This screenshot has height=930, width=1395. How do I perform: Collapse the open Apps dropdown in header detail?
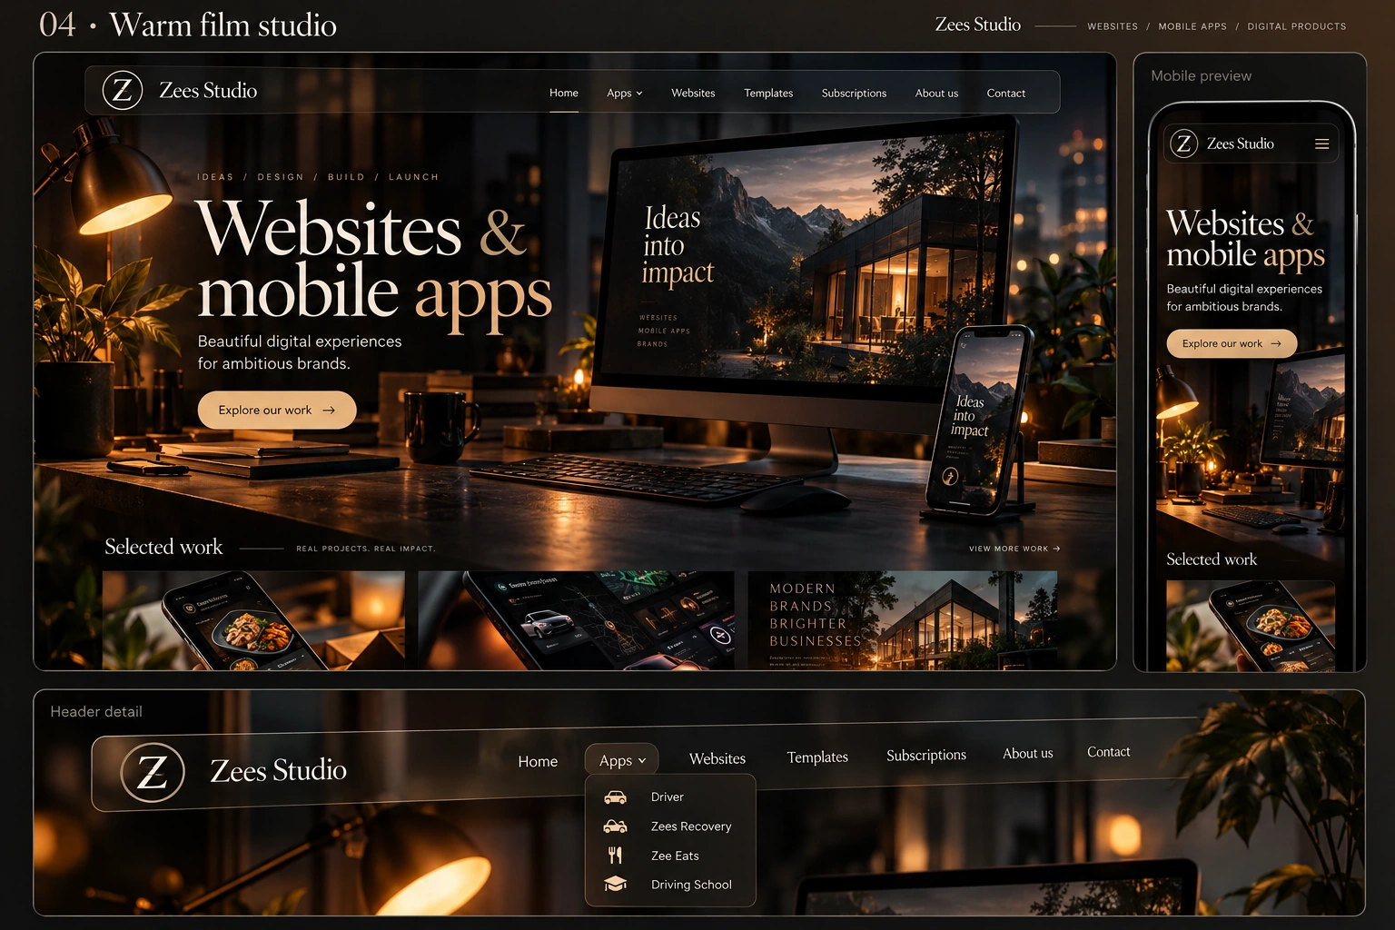(x=622, y=760)
